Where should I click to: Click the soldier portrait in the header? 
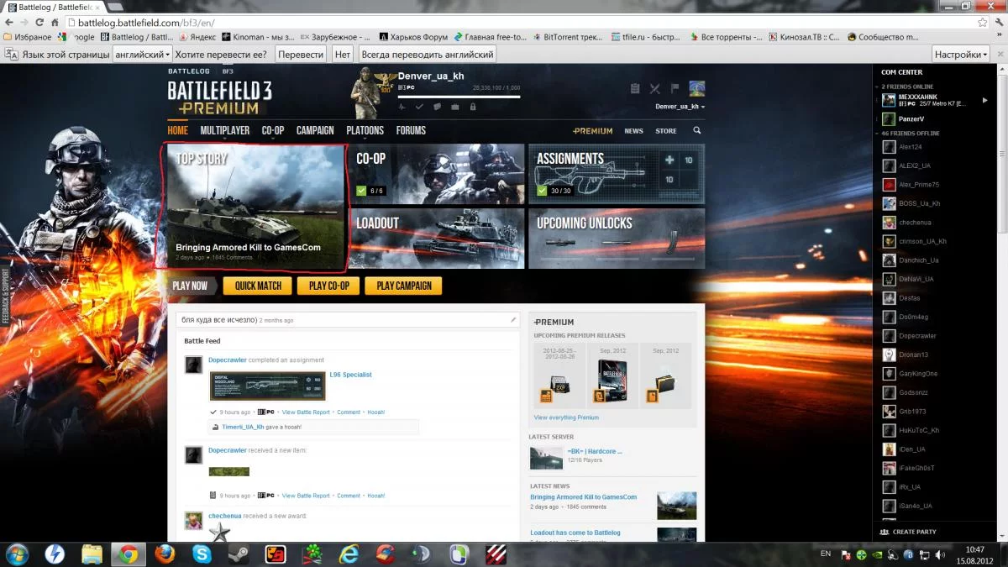point(365,92)
